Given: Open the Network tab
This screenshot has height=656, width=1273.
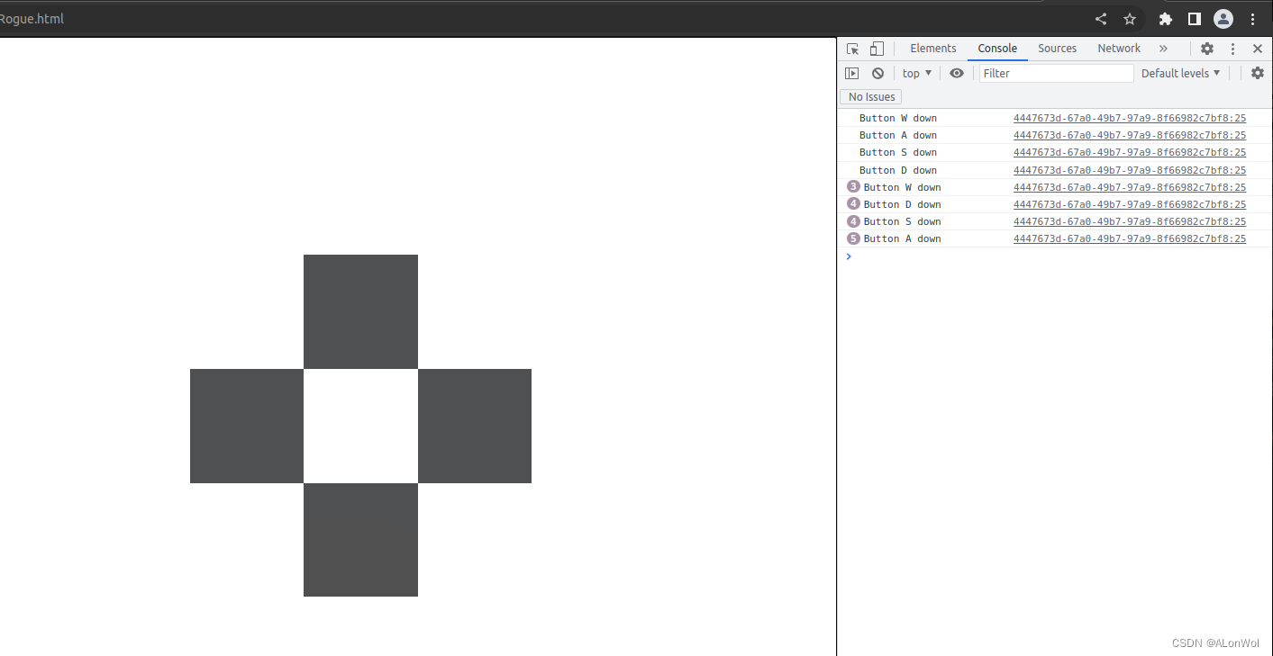Looking at the screenshot, I should (1119, 49).
